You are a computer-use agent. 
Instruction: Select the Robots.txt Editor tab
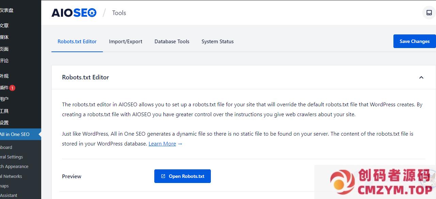click(x=77, y=42)
